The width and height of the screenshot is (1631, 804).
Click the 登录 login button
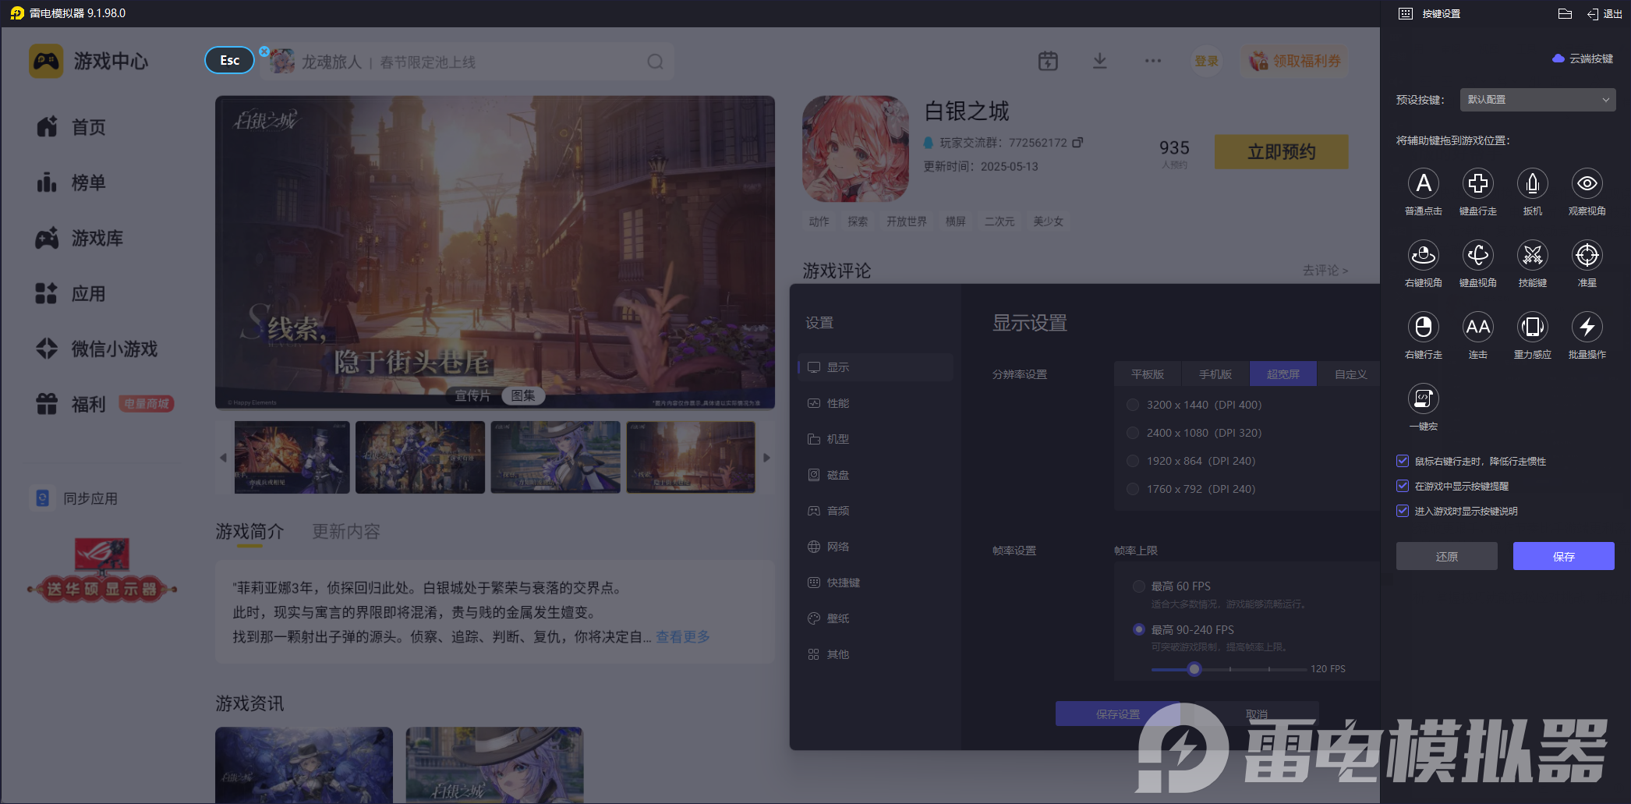point(1206,61)
